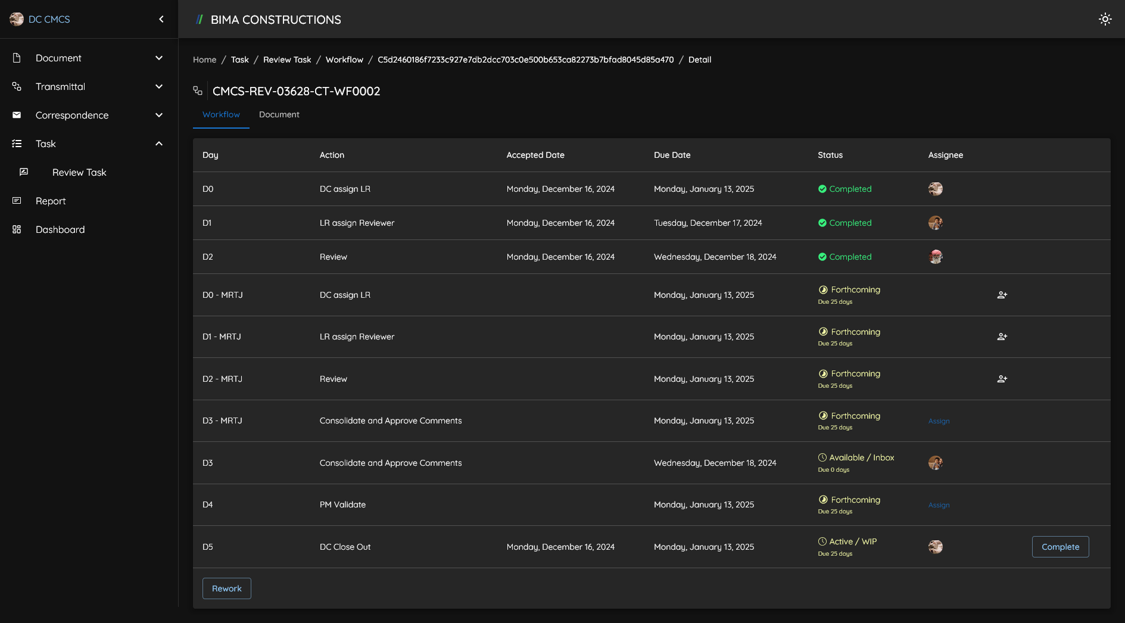
Task: Expand the Document sidebar menu
Action: point(158,58)
